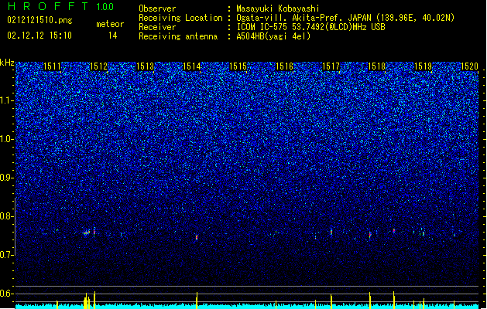The height and width of the screenshot is (309, 487).
Task: Click the timestamp 02.12.12 15:10
Action: pyautogui.click(x=39, y=36)
